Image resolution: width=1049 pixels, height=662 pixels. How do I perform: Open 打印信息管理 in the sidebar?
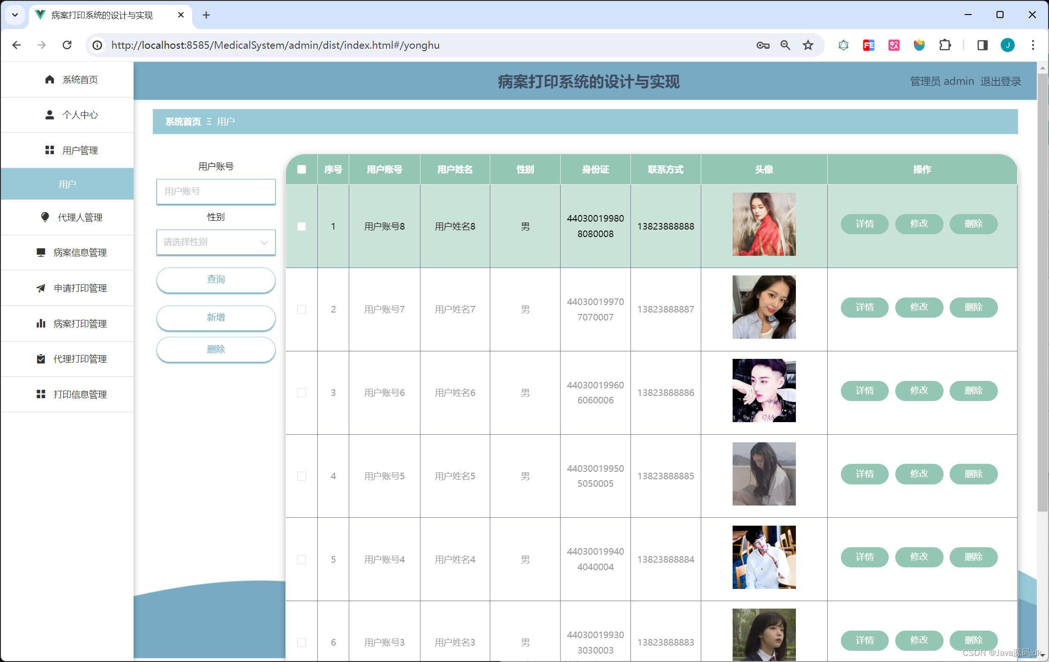click(80, 394)
